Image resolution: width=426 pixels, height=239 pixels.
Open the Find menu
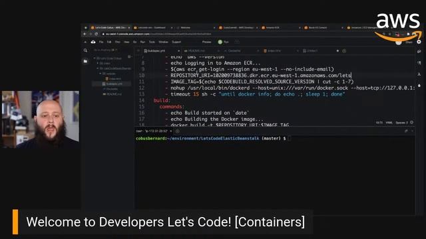click(118, 42)
